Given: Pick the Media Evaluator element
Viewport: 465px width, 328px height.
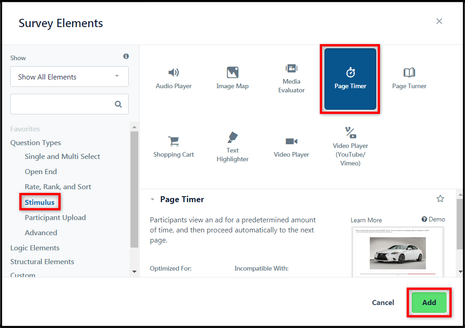Looking at the screenshot, I should click(x=291, y=78).
